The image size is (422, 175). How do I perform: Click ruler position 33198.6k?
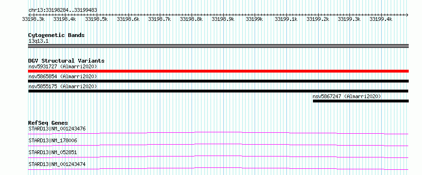click(128, 19)
